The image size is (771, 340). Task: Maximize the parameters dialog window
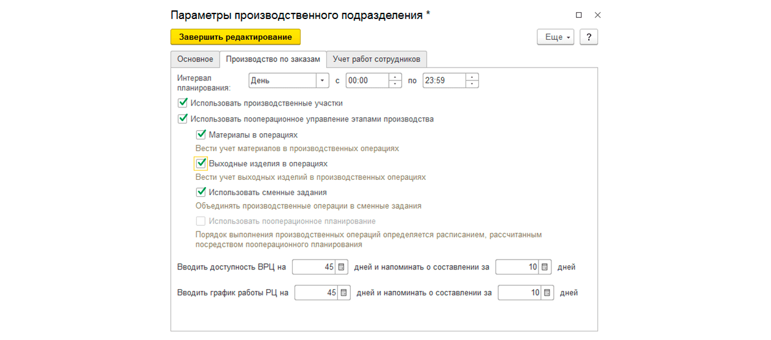point(578,15)
